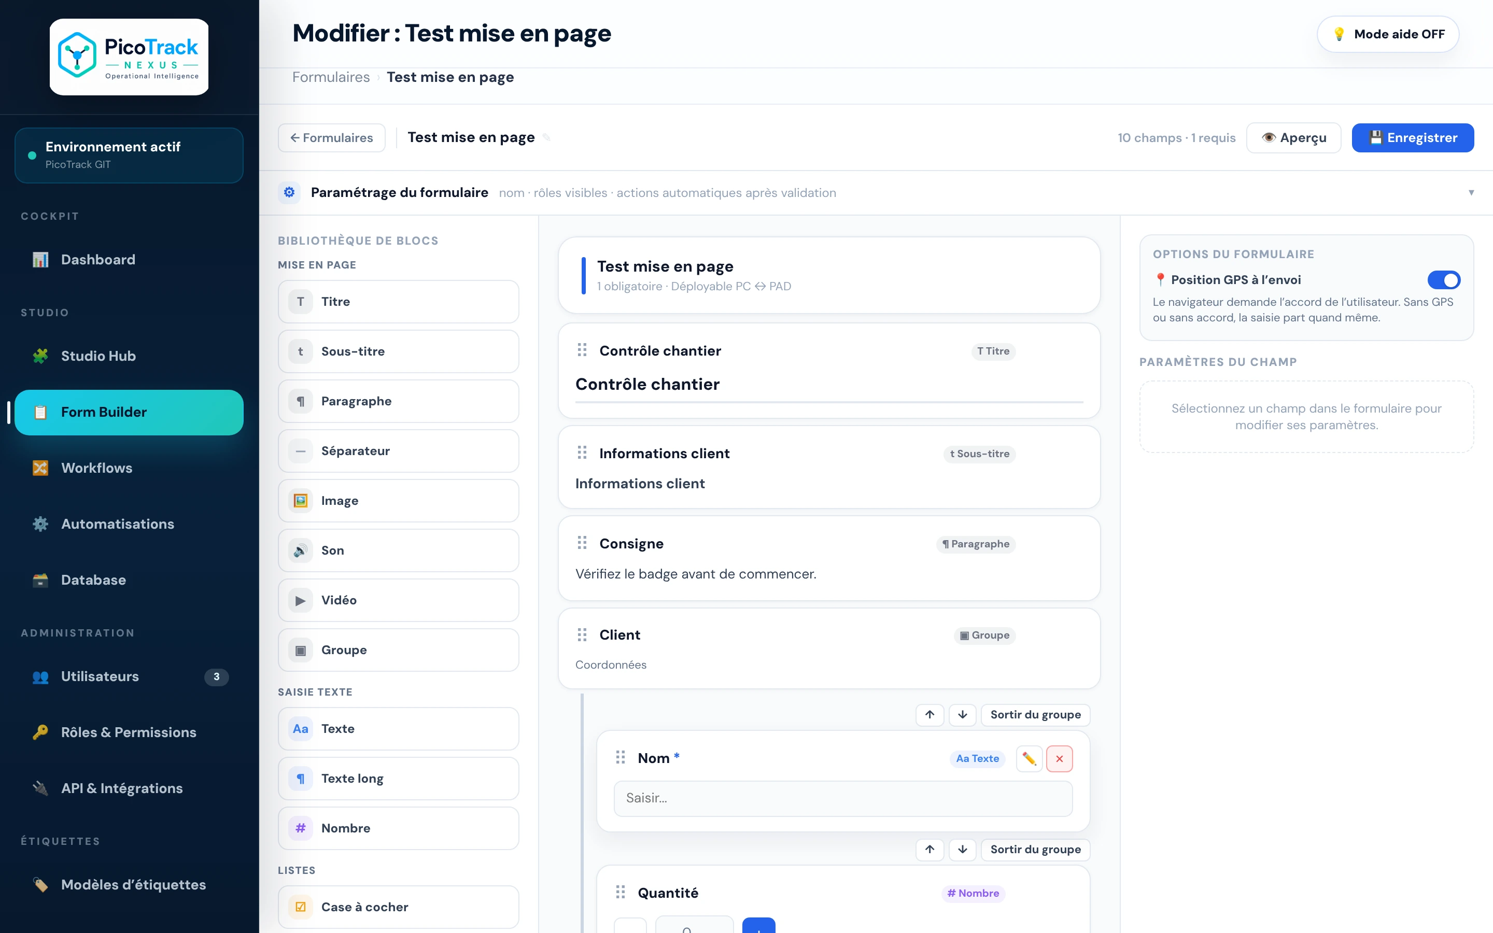
Task: Add a Groupe block
Action: pyautogui.click(x=399, y=651)
